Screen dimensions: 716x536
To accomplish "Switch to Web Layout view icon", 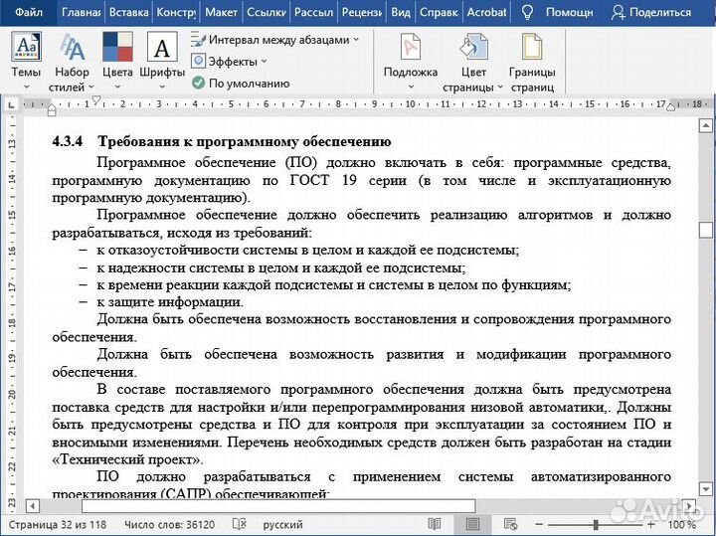I will 510,525.
